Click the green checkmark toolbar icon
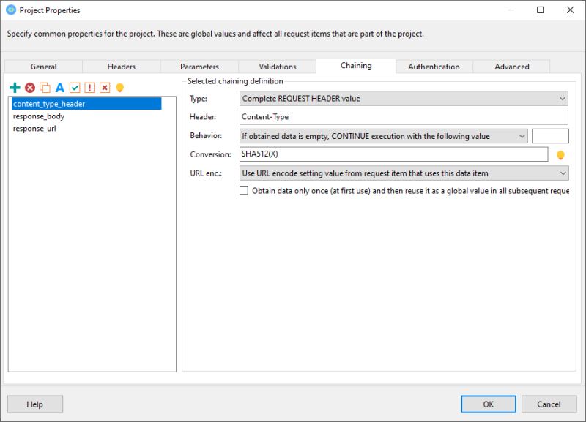This screenshot has width=586, height=422. pos(75,88)
